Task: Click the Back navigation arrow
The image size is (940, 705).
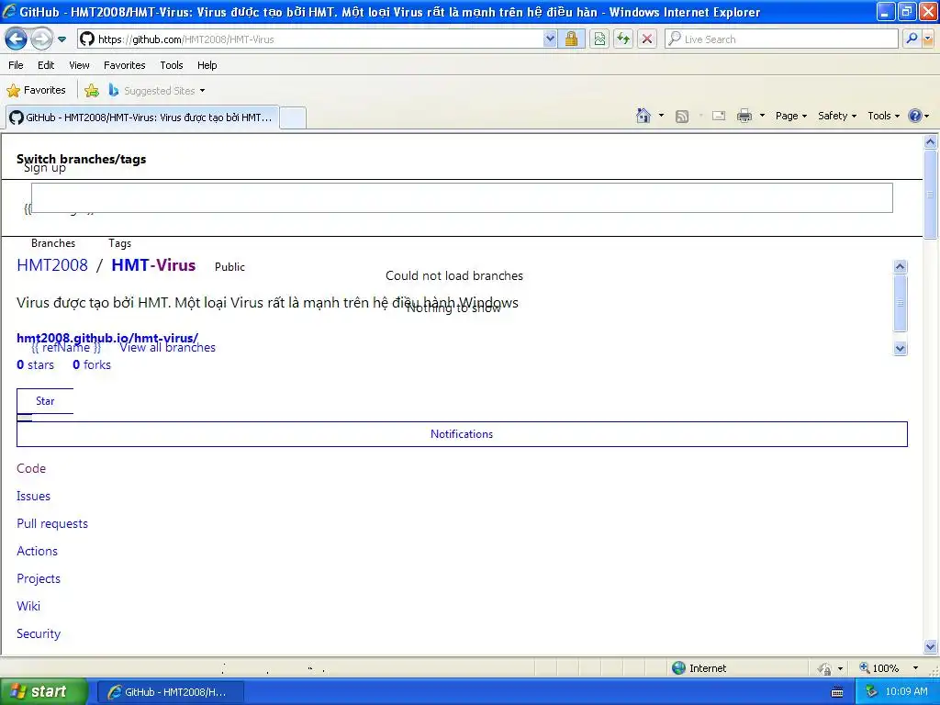Action: [x=16, y=39]
